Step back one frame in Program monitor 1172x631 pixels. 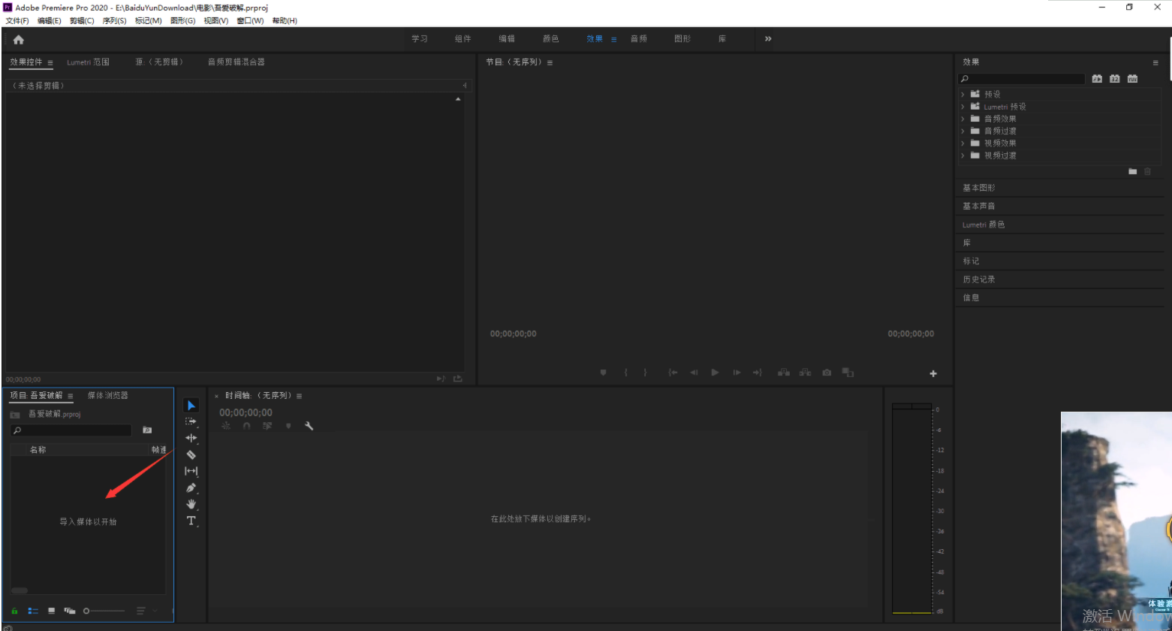coord(694,373)
